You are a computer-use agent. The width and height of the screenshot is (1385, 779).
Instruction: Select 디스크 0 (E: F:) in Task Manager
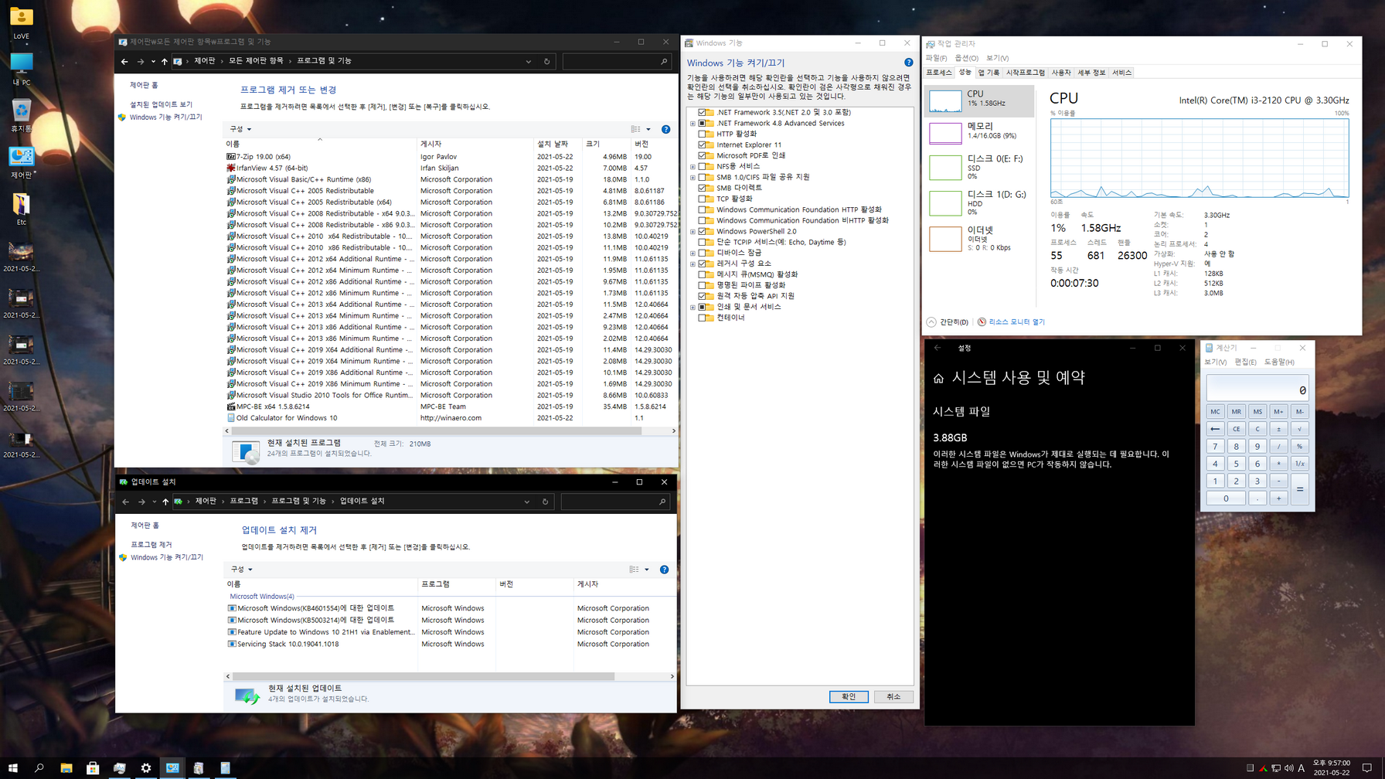pyautogui.click(x=979, y=167)
